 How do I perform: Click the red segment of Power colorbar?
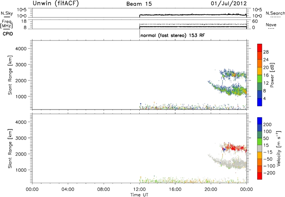260,48
